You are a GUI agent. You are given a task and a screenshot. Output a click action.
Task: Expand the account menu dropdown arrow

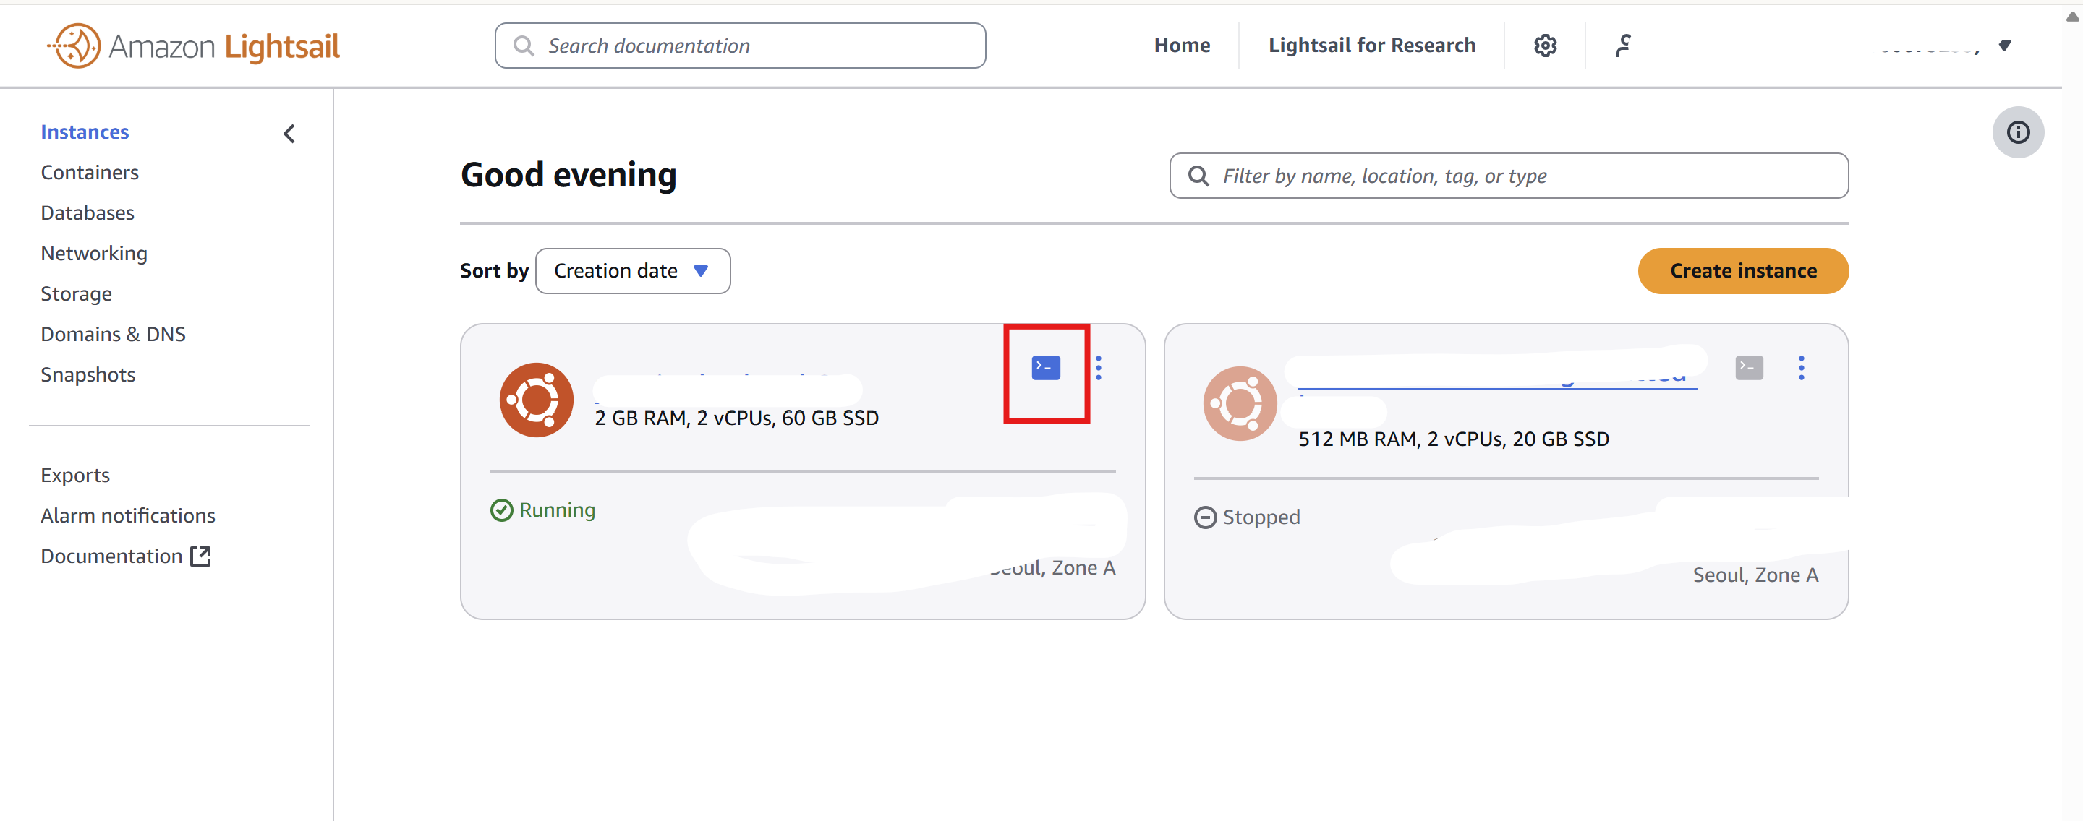point(2005,46)
